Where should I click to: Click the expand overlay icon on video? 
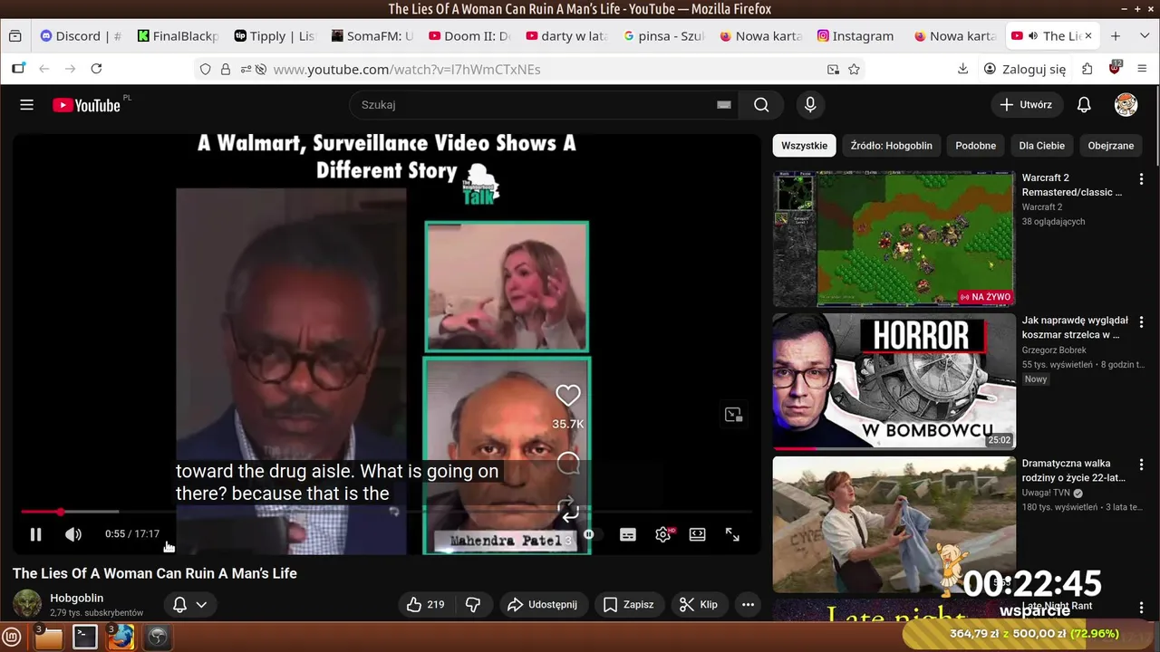click(733, 415)
